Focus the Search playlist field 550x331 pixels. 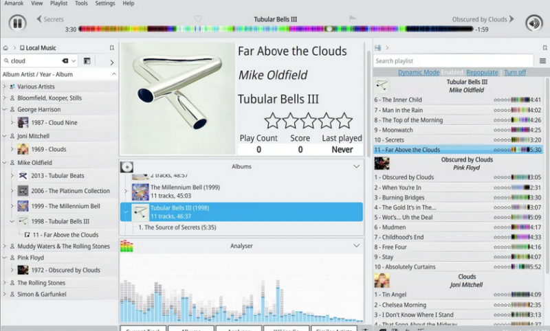click(453, 61)
